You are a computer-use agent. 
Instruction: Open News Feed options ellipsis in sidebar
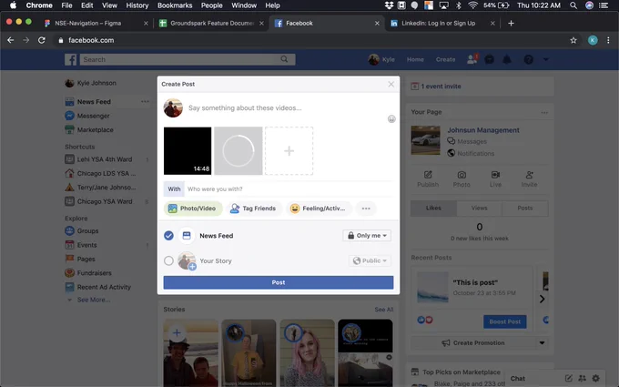click(x=145, y=101)
